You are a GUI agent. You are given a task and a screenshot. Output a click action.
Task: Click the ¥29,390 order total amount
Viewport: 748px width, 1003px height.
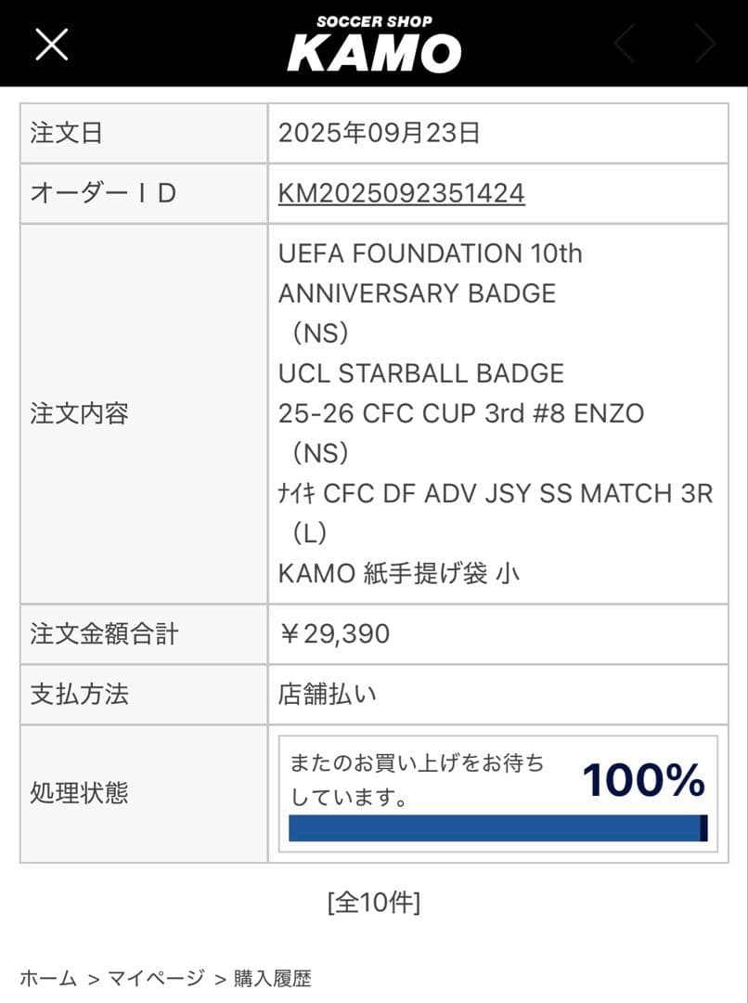point(333,633)
